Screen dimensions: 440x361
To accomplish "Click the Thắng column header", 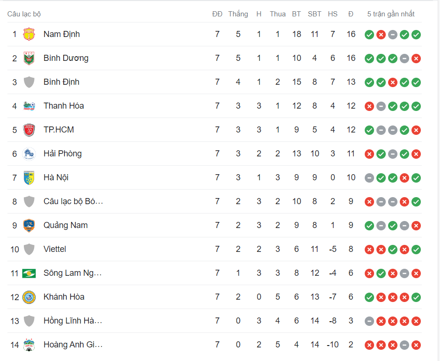I will pos(238,14).
